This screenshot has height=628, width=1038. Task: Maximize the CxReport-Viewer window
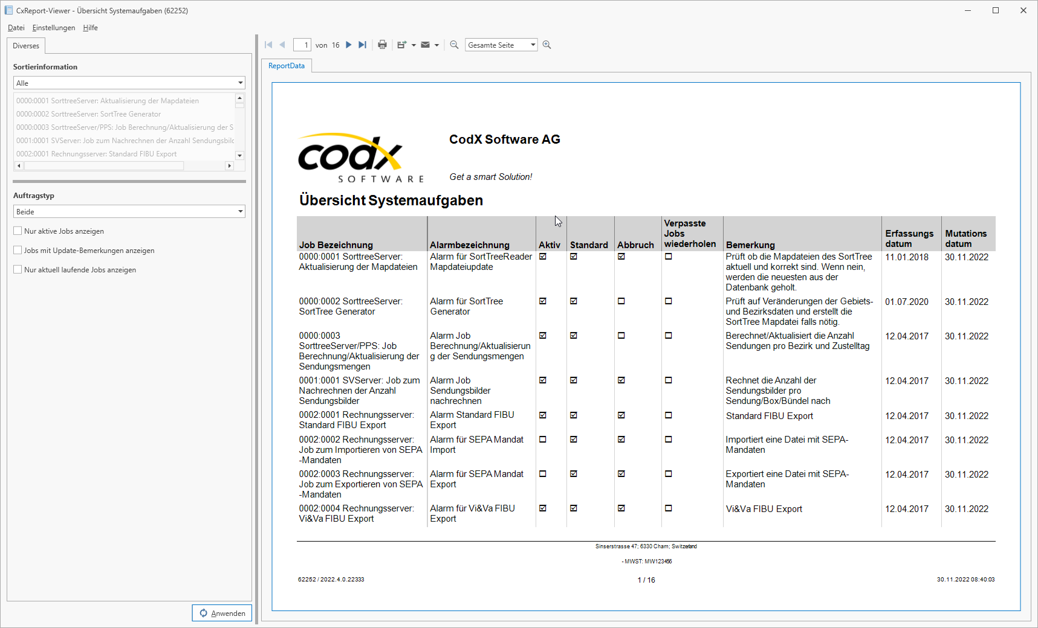pyautogui.click(x=996, y=10)
